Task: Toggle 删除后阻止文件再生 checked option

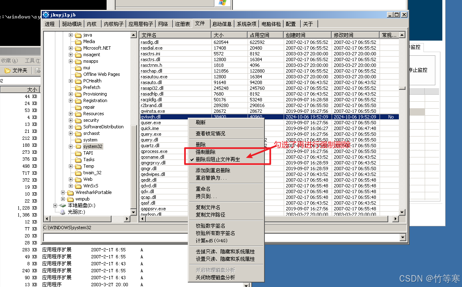Action: tap(217, 159)
